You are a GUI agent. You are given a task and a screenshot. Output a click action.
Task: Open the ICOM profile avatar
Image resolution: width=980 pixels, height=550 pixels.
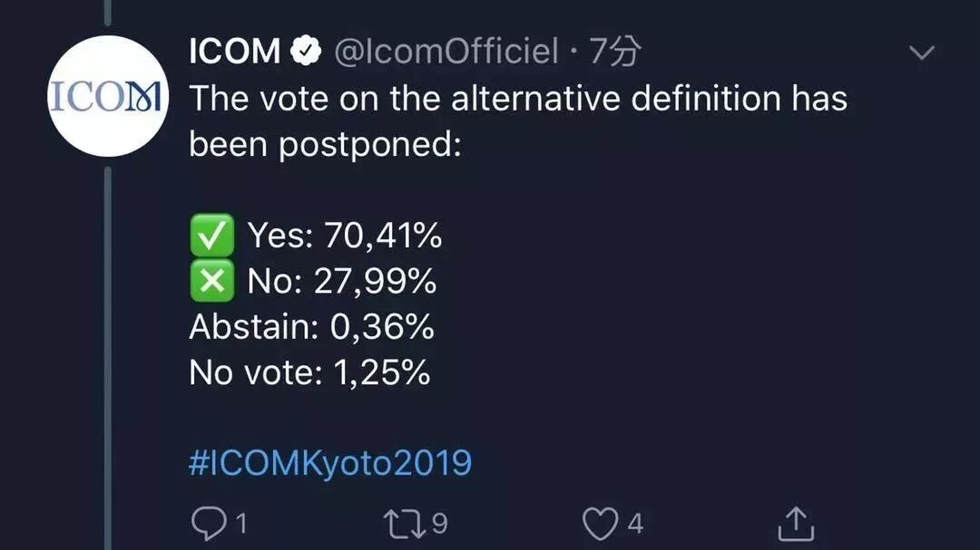point(107,96)
